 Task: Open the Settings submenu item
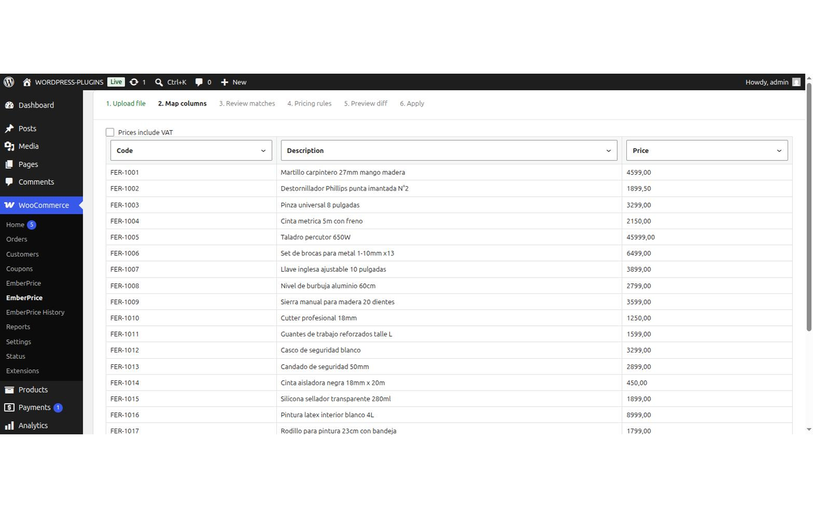pos(18,342)
